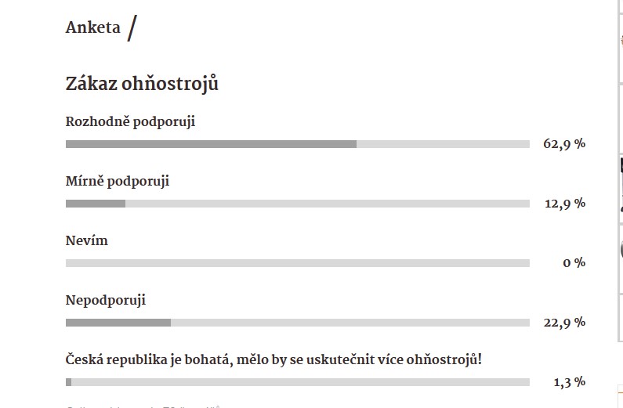Click the Nepodporuji progress bar

(x=298, y=323)
